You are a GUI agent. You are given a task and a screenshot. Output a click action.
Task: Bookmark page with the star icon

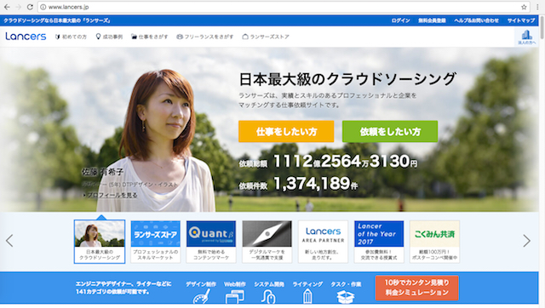524,7
